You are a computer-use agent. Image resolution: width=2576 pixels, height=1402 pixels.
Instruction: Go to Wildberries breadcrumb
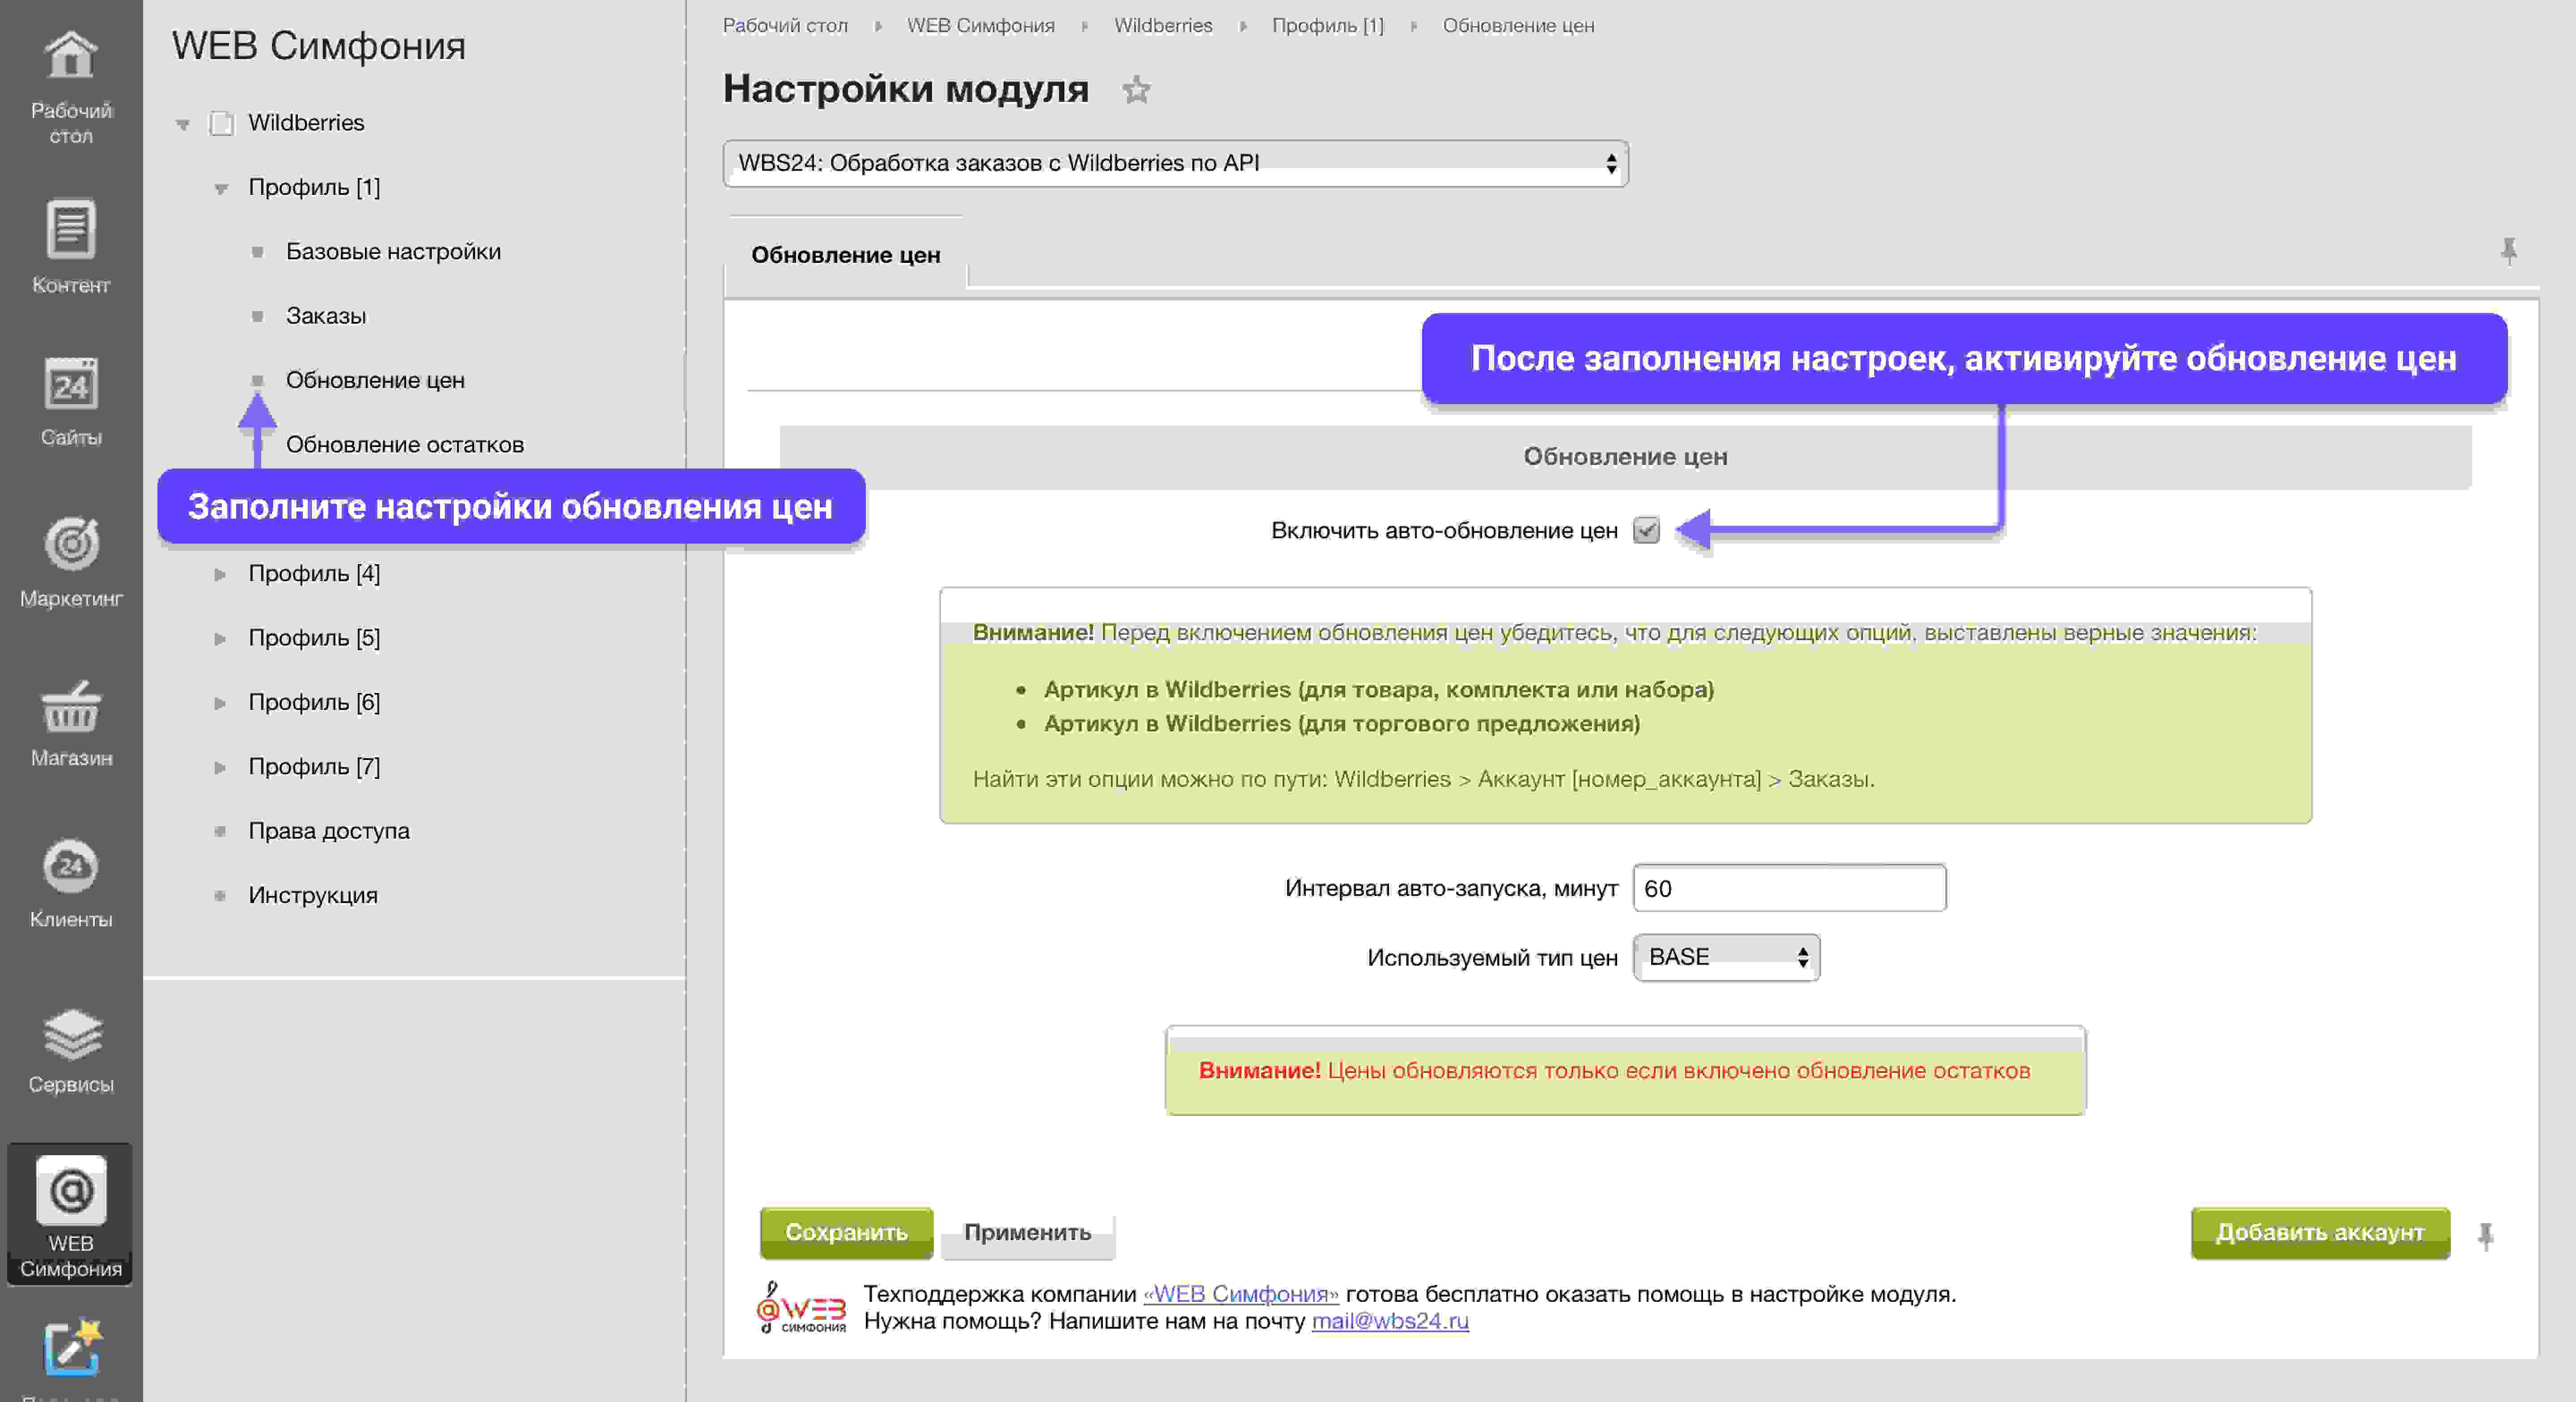(1163, 25)
